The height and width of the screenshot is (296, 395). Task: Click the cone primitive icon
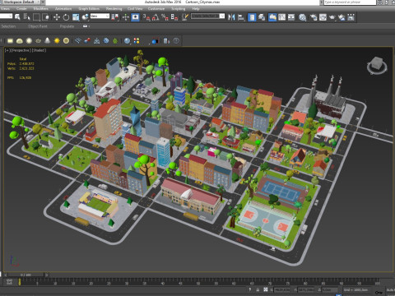(48, 41)
